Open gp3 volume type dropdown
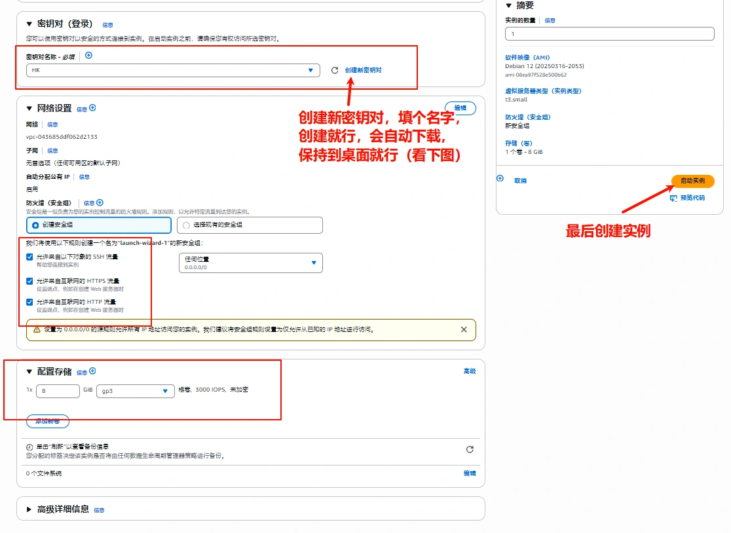Viewport: 731px width, 533px height. 135,391
